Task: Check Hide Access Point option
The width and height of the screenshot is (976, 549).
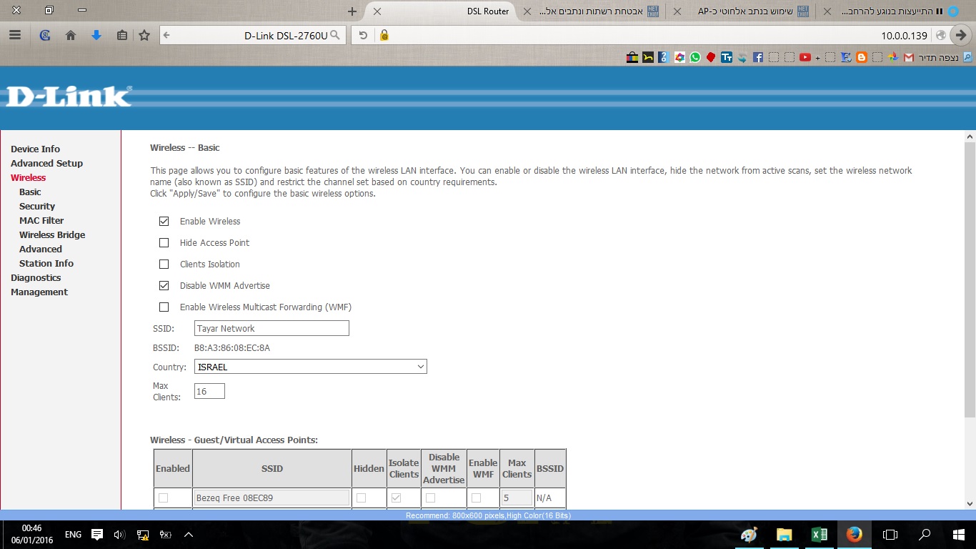Action: click(x=164, y=243)
